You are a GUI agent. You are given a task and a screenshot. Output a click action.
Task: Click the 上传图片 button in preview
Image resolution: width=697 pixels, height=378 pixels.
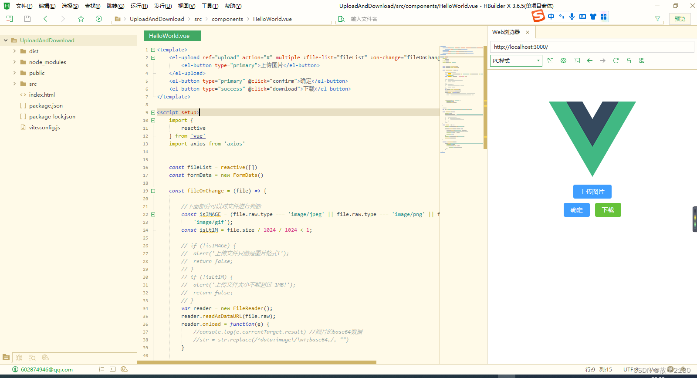[x=592, y=192]
